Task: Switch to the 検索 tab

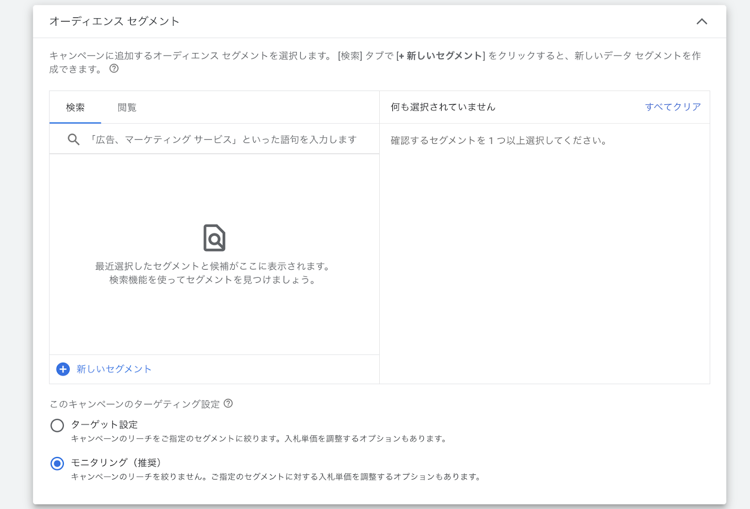Action: 75,107
